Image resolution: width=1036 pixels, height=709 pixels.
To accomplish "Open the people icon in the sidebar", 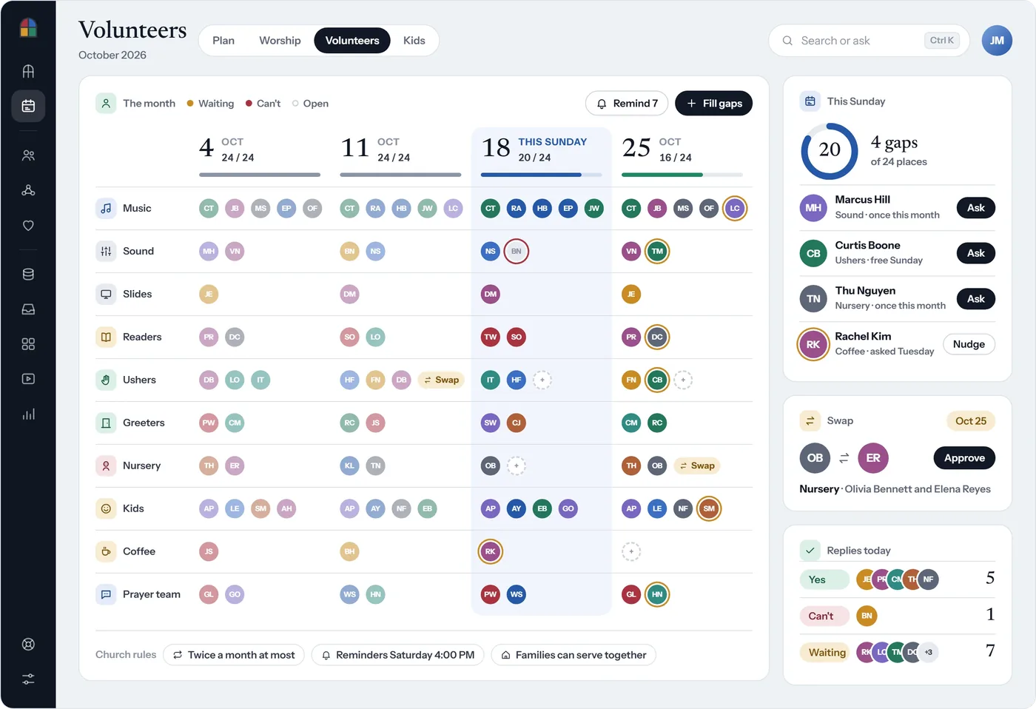I will tap(28, 155).
